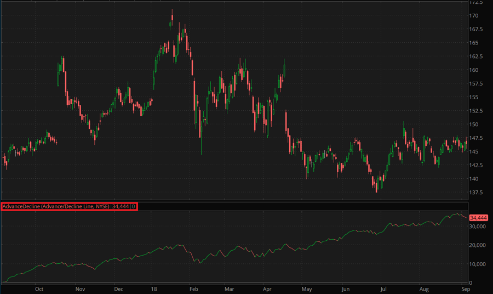Click the May label on time axis
Screen dimensions: 493x294
307,288
